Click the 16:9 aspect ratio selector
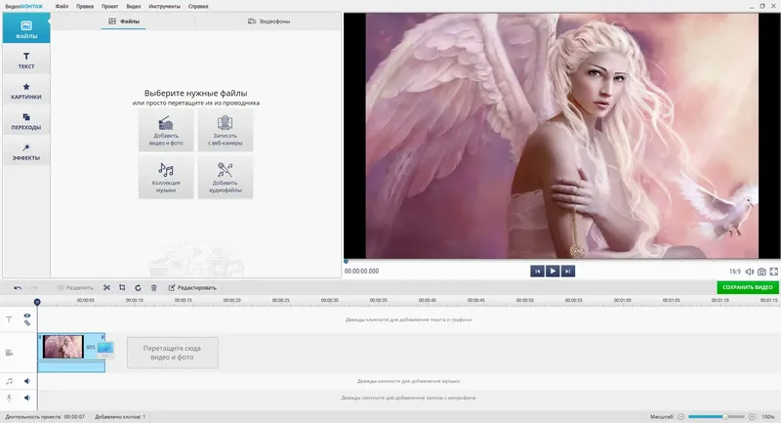Screen dimensions: 781x423 pyautogui.click(x=735, y=272)
